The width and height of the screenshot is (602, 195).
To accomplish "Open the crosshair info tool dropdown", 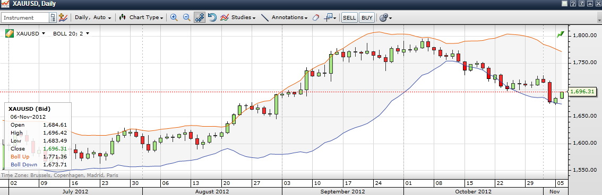I will point(330,17).
